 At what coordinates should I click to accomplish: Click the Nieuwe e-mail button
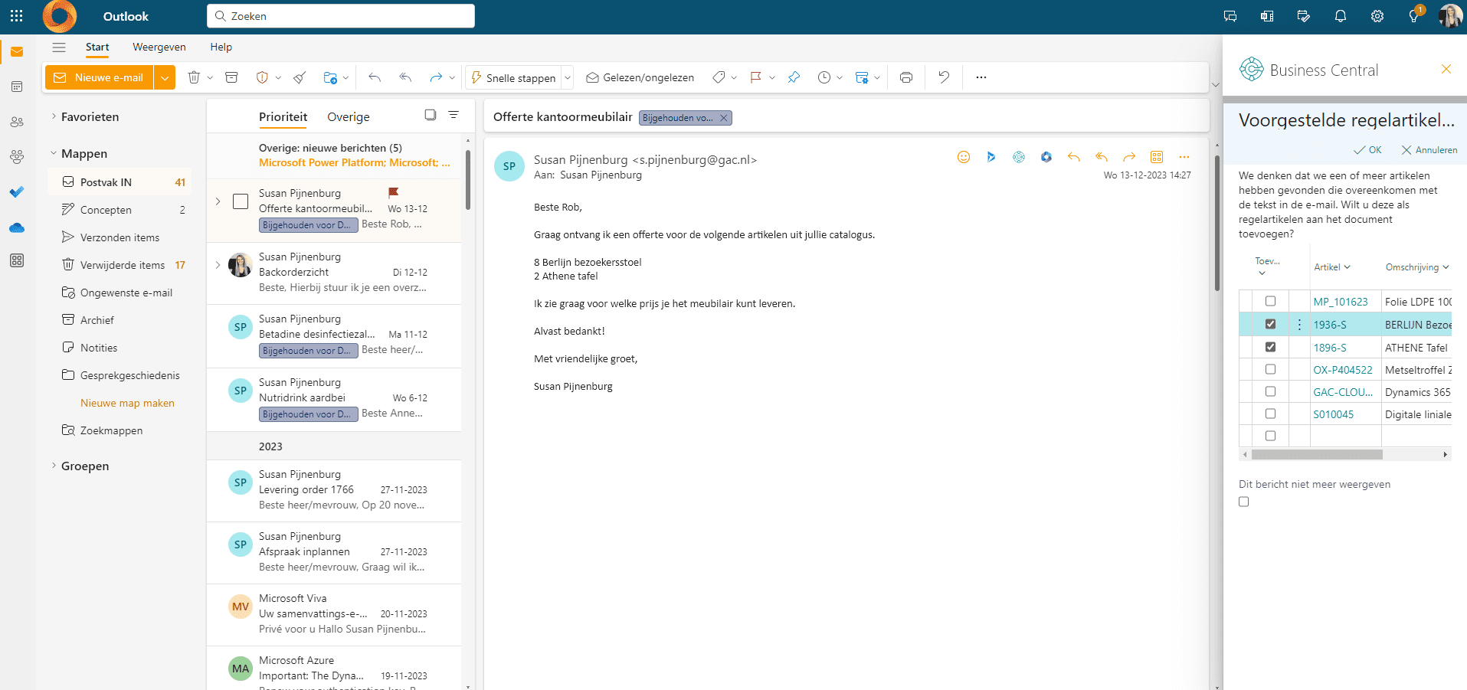coord(100,77)
